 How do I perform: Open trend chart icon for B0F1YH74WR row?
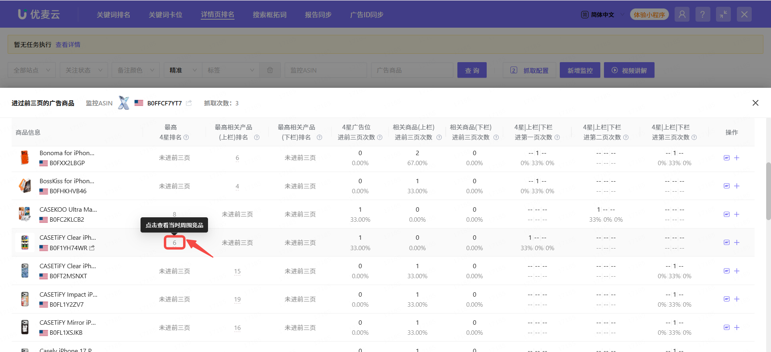726,243
